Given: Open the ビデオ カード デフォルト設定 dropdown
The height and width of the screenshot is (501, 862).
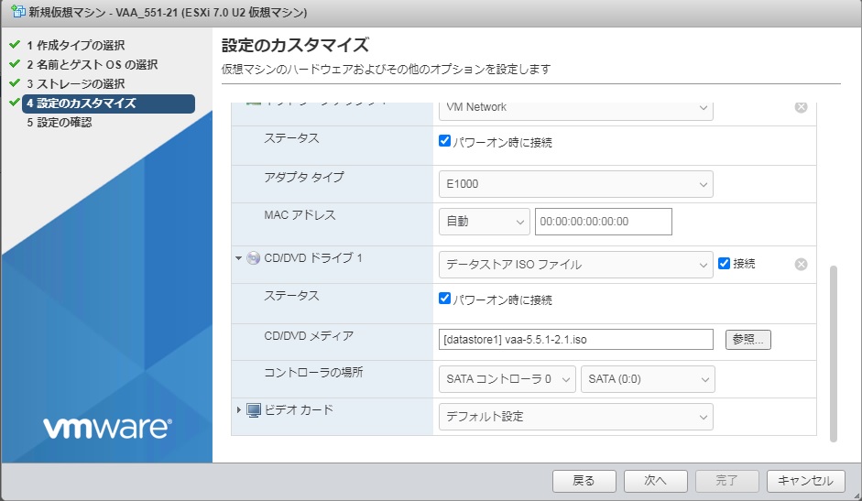Looking at the screenshot, I should 575,417.
